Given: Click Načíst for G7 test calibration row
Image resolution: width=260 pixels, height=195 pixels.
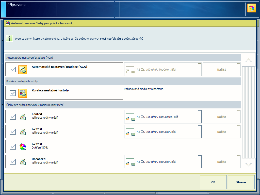Looking at the screenshot, I should tap(221, 132).
